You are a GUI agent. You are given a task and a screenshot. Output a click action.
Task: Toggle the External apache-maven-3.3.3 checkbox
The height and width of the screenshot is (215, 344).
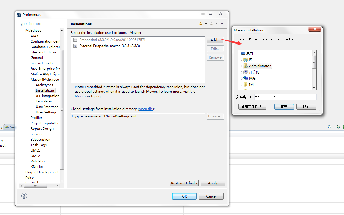click(75, 46)
